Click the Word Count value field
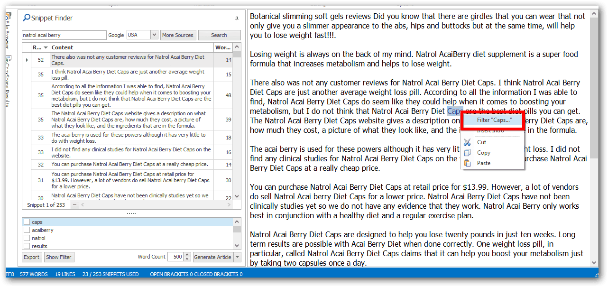Viewport: 608px width, 287px height. [175, 257]
